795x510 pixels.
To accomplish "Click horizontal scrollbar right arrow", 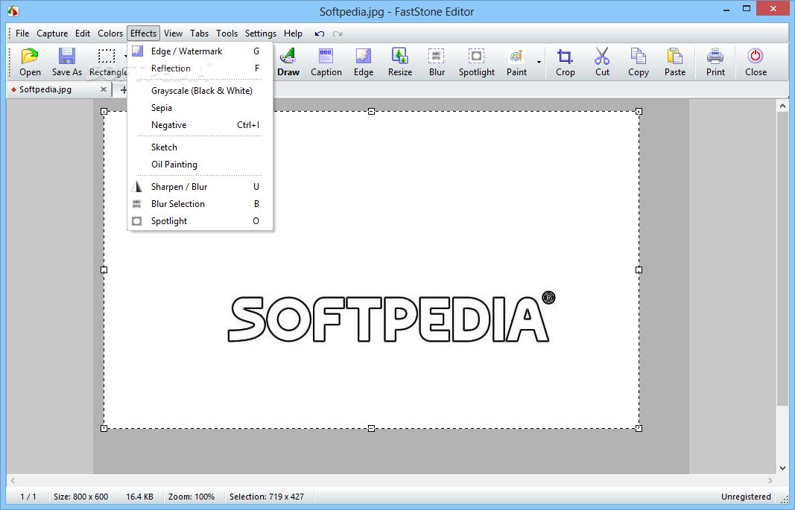I will pos(770,480).
